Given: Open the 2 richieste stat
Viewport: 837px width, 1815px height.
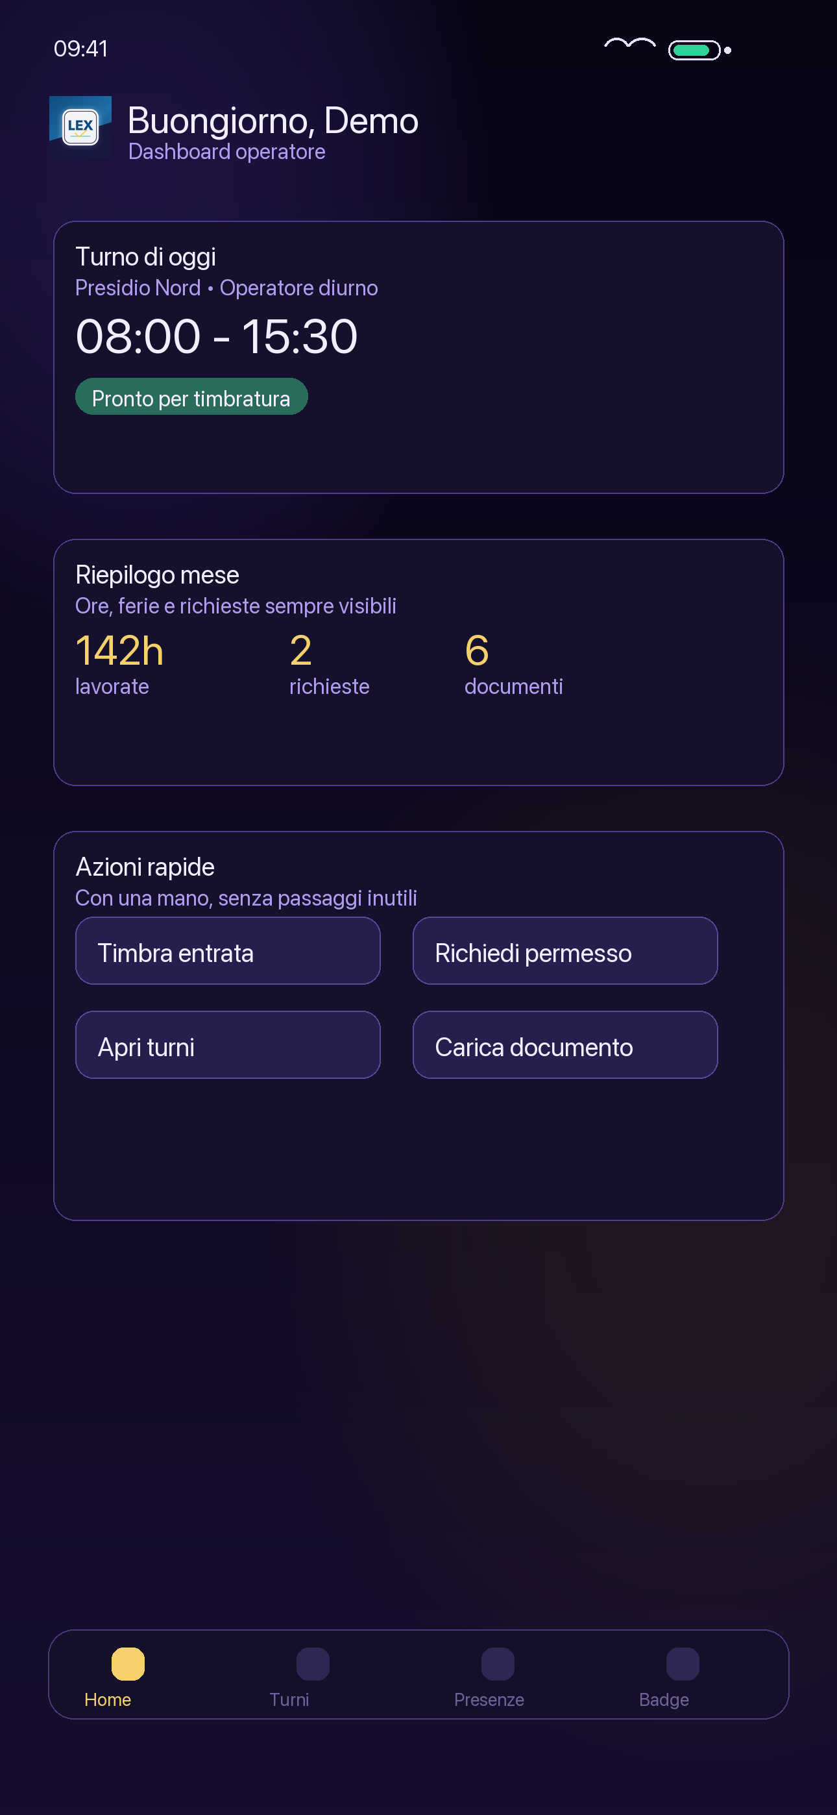Looking at the screenshot, I should [329, 663].
